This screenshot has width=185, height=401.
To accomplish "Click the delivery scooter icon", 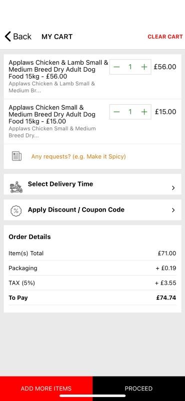I will tap(16, 187).
